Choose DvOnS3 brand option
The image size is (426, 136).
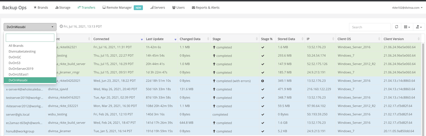coord(30,63)
